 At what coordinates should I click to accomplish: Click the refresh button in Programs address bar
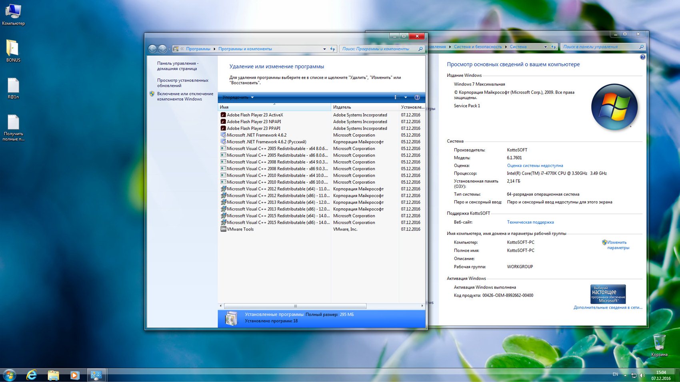coord(332,49)
